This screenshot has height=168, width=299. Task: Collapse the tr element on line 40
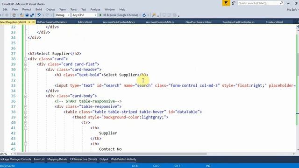(25, 123)
